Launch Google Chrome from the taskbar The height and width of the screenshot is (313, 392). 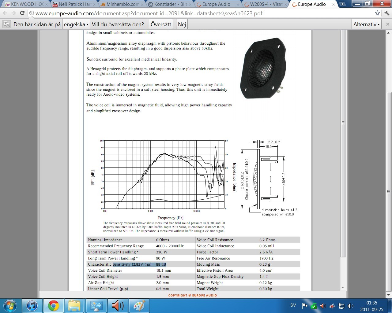click(x=53, y=306)
